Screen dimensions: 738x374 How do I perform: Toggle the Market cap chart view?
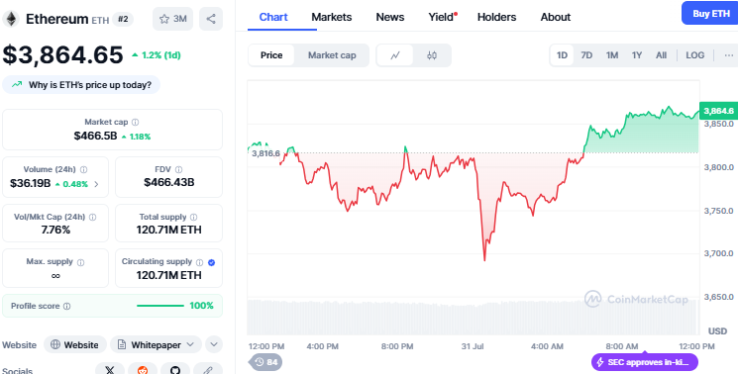[332, 55]
